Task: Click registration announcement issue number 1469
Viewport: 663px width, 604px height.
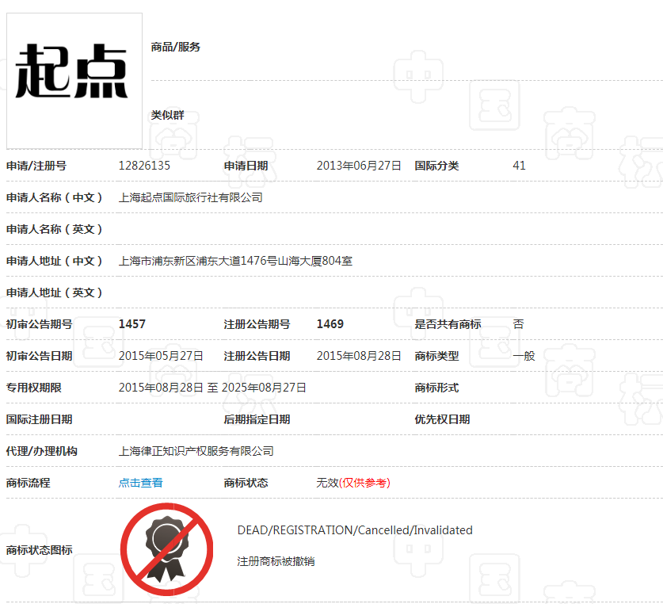Action: pos(330,324)
